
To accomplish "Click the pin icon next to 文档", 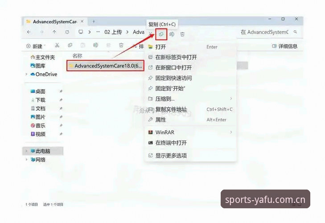I will 61,108.
